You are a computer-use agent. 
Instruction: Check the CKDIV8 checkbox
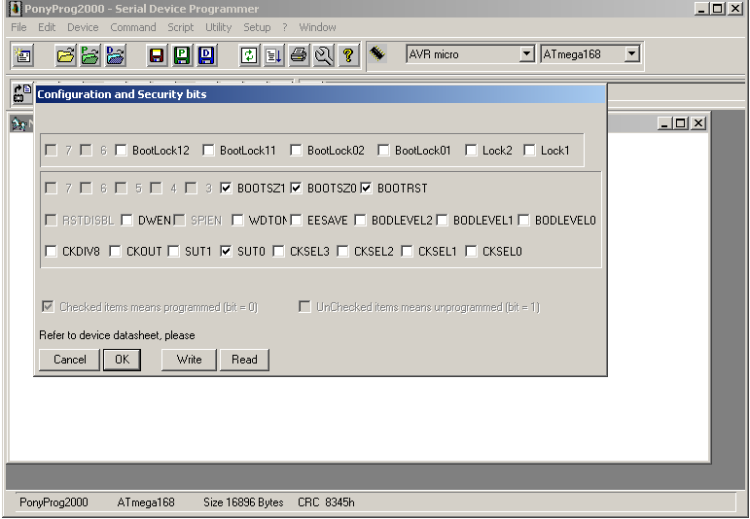pyautogui.click(x=52, y=252)
